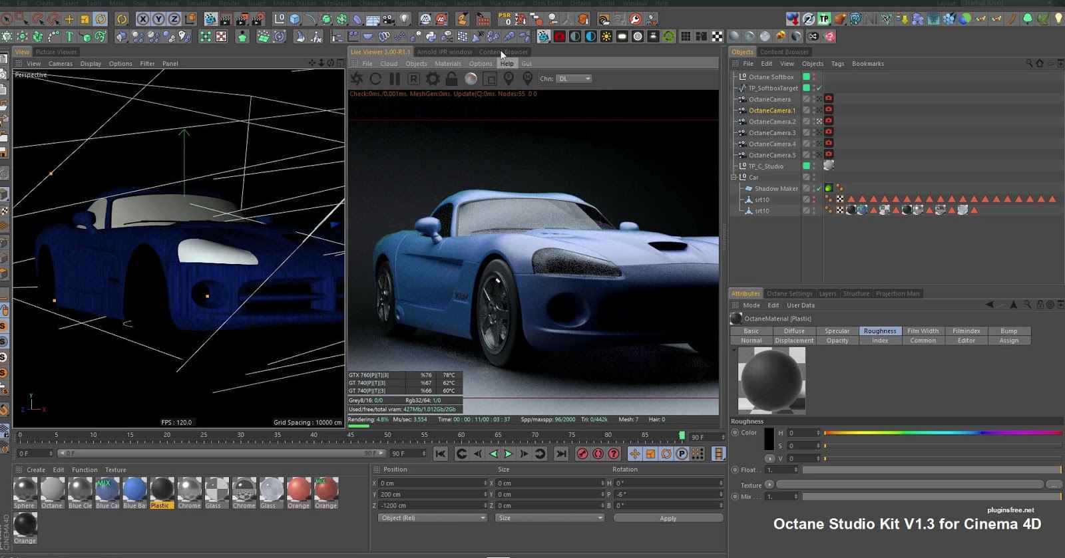The width and height of the screenshot is (1065, 558).
Task: Open the Chn channel dropdown
Action: 574,78
